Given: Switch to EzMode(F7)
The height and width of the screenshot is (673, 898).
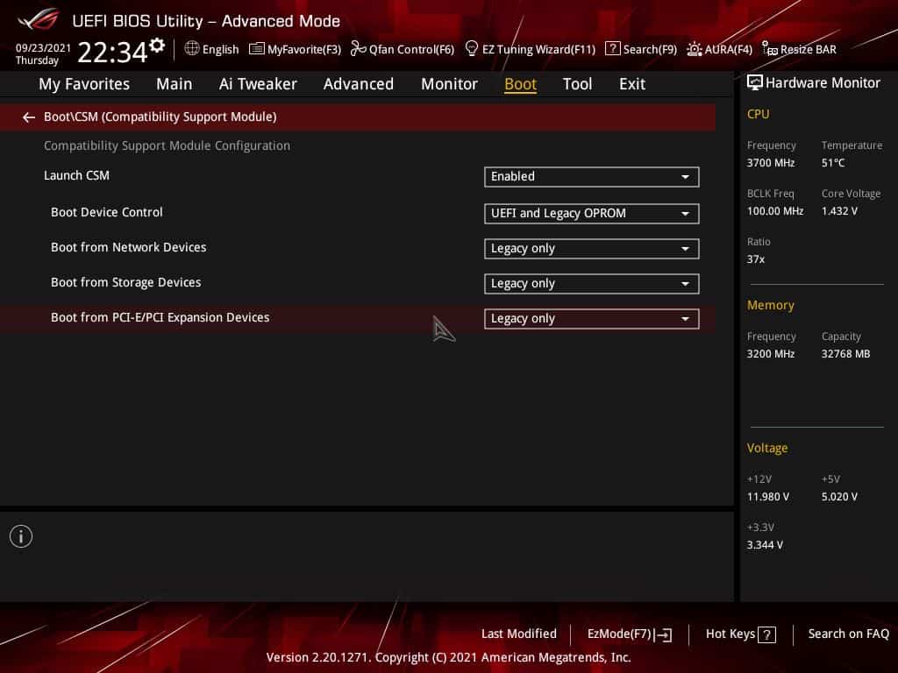Looking at the screenshot, I should [x=630, y=634].
